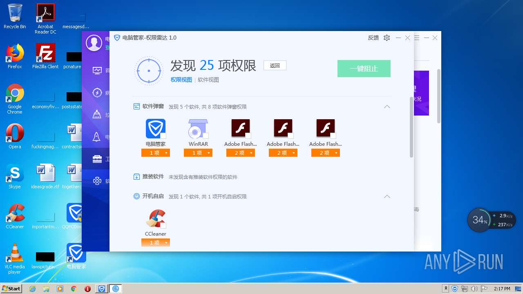523x294 pixels.
Task: Collapse the 软件弹窗 section
Action: coord(387,107)
